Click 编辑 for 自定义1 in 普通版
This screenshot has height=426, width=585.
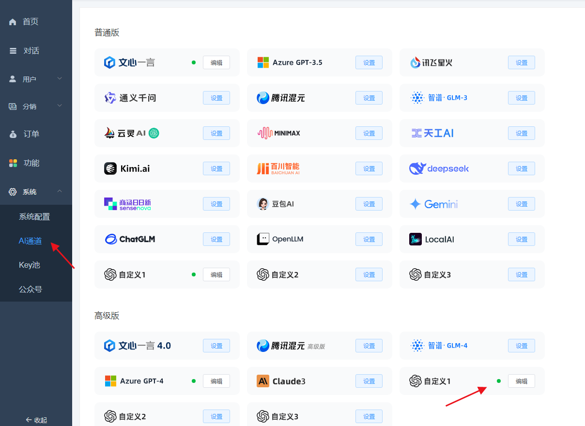point(216,274)
